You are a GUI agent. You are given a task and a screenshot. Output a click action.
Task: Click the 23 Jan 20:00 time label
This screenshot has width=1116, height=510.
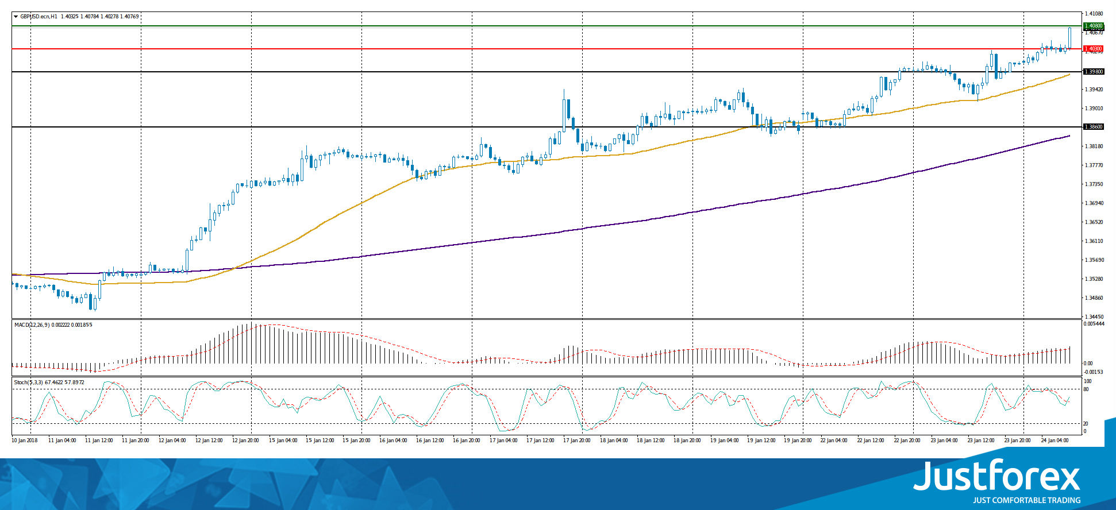pyautogui.click(x=1018, y=441)
